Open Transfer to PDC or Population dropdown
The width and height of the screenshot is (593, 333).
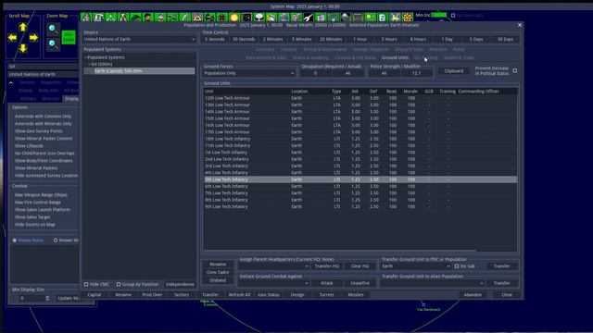[416, 266]
